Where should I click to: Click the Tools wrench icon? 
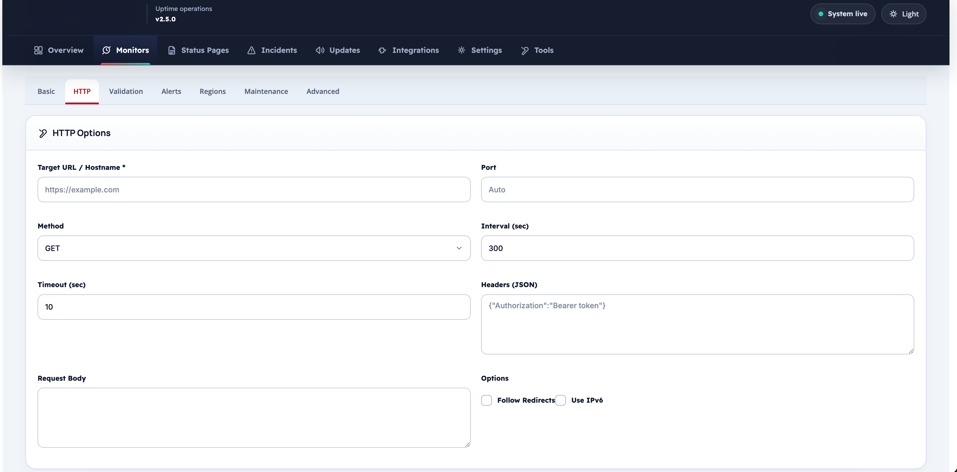coord(524,50)
